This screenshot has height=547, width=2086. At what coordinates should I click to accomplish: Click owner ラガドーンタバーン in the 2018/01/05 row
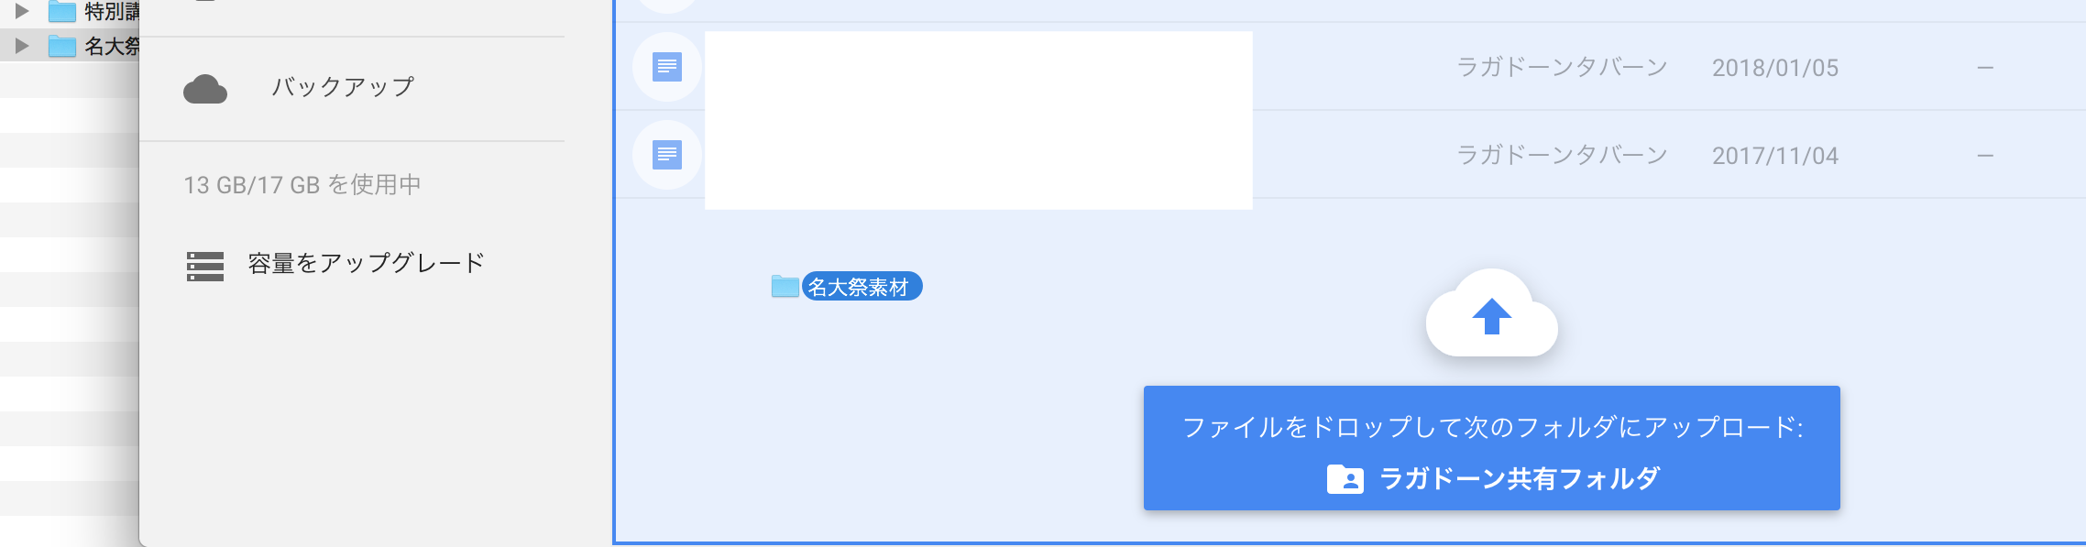pyautogui.click(x=1562, y=67)
